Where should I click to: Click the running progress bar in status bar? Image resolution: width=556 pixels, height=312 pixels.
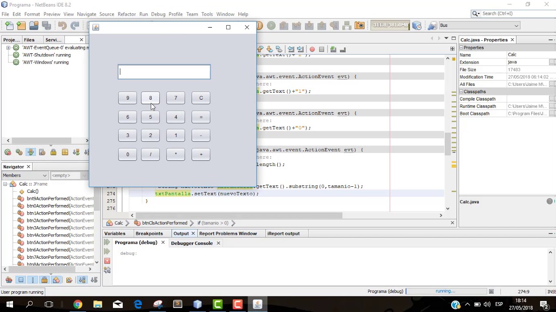(x=446, y=292)
